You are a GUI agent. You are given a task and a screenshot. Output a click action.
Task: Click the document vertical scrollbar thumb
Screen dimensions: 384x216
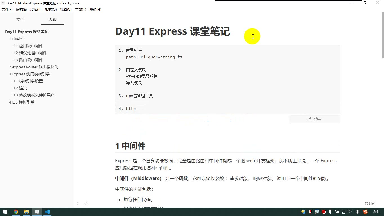(x=383, y=35)
